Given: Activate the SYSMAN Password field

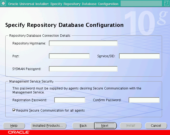Looking at the screenshot, I should pyautogui.click(x=83, y=69).
